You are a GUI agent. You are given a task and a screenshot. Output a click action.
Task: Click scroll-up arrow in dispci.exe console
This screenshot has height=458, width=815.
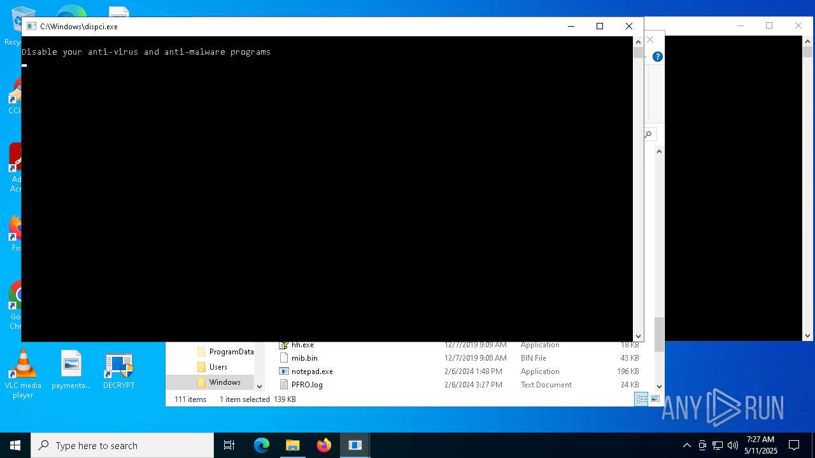[x=638, y=42]
